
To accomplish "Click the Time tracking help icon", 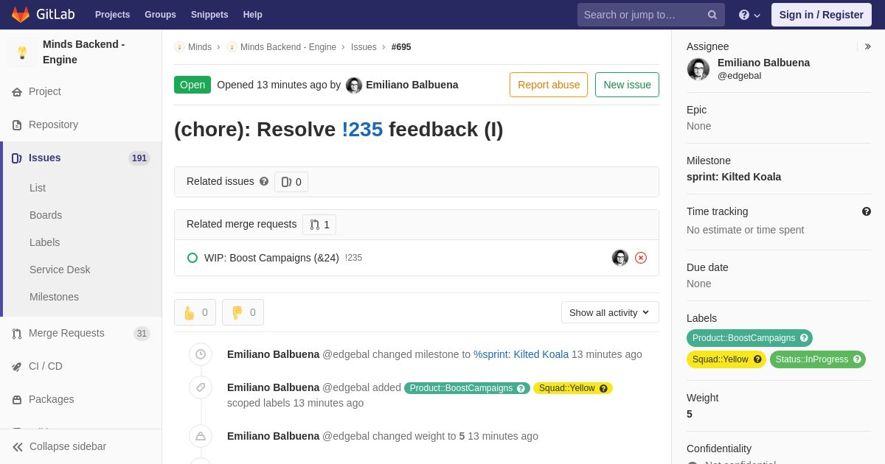I will 867,211.
